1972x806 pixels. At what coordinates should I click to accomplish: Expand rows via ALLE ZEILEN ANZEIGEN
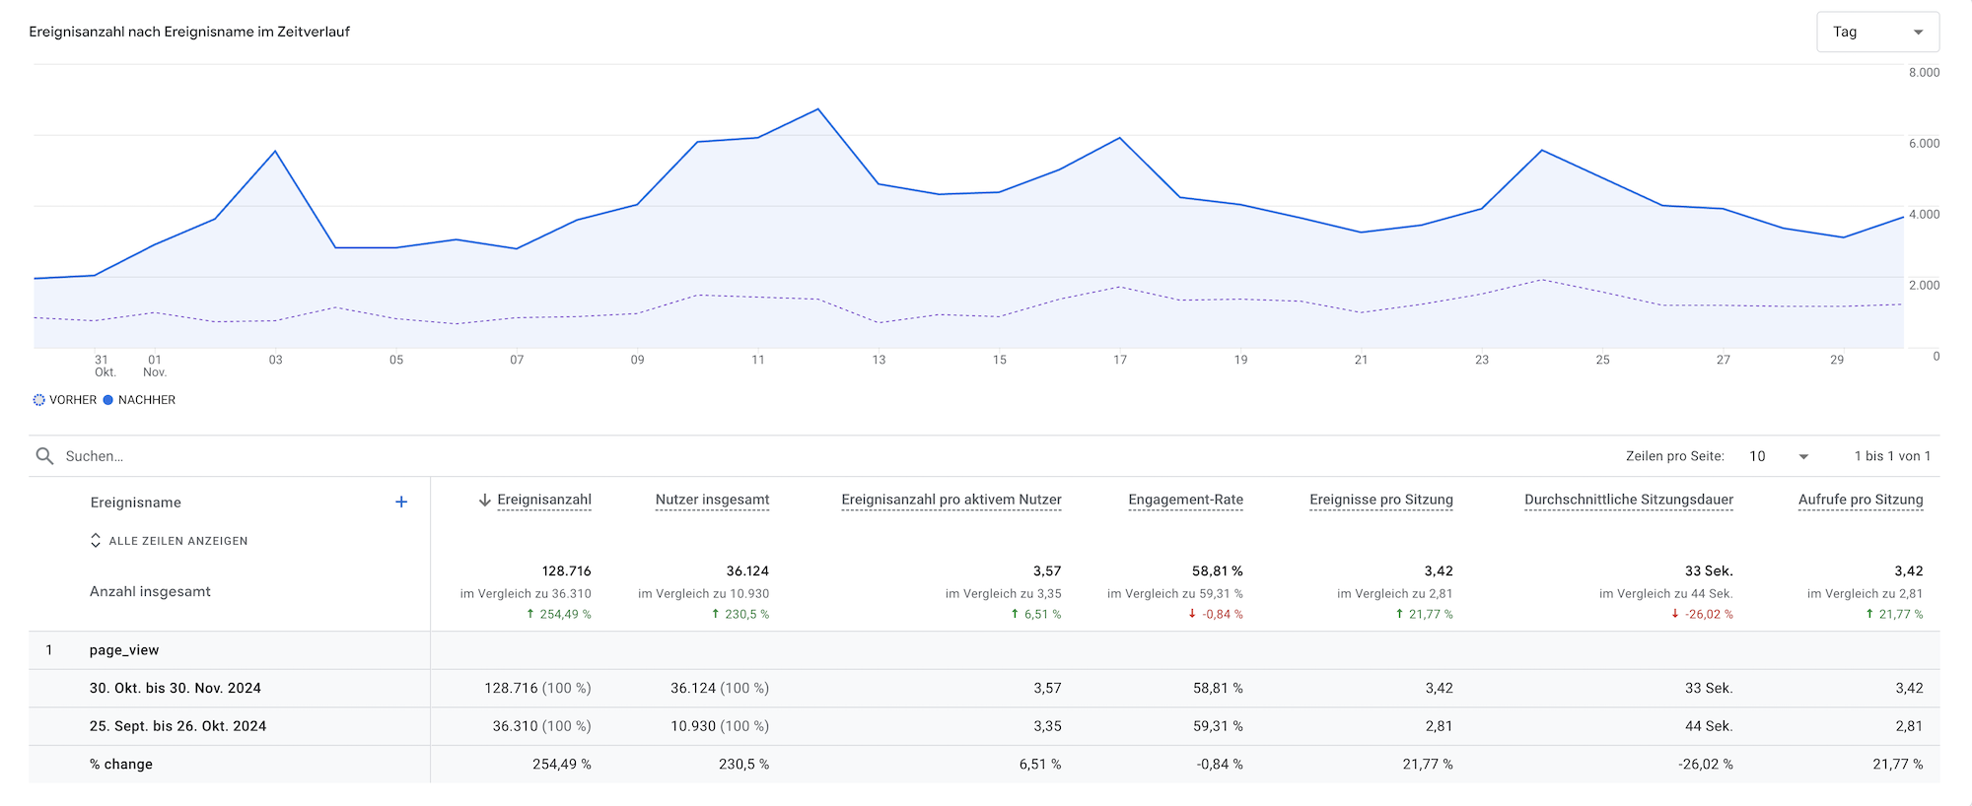pos(169,541)
